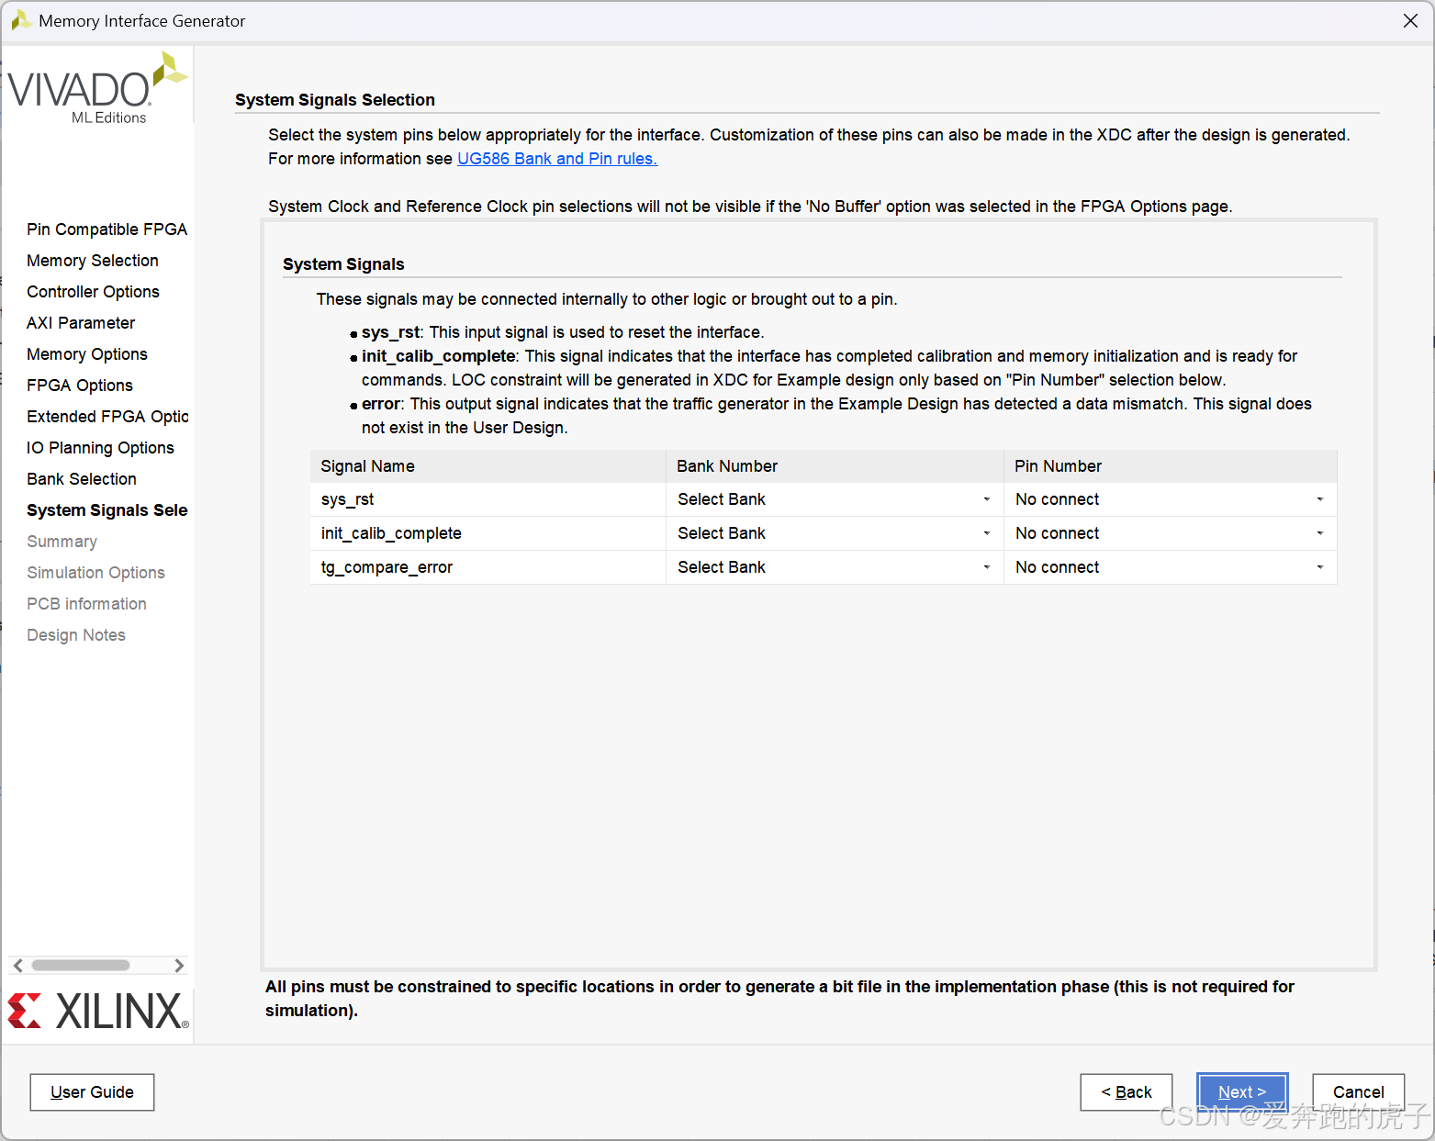Select the System Signals Selection step
1435x1141 pixels.
[107, 510]
